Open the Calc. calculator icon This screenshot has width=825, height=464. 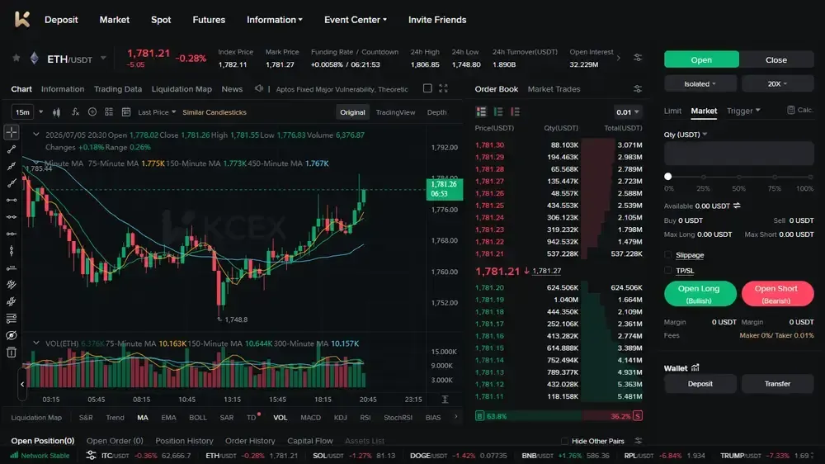791,110
